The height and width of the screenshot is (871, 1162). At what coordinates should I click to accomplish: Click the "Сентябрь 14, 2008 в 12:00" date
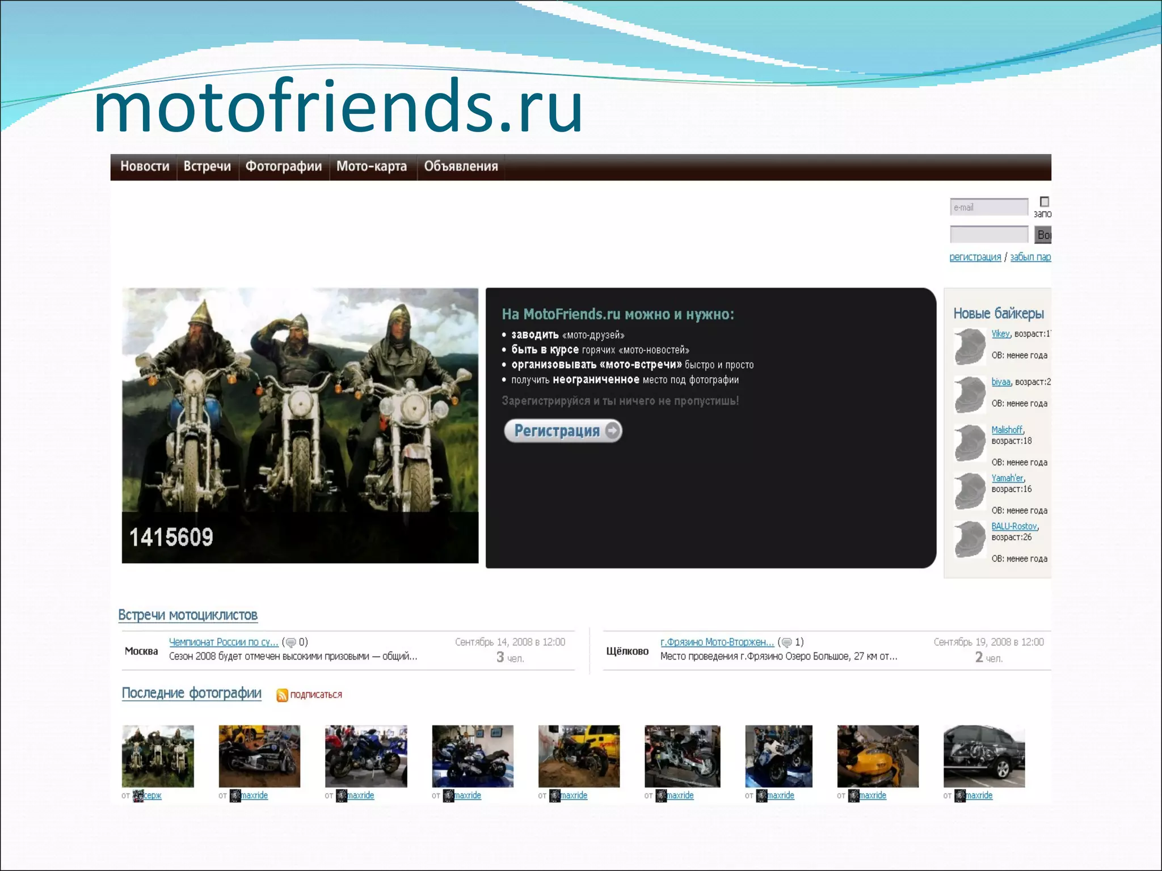coord(510,642)
